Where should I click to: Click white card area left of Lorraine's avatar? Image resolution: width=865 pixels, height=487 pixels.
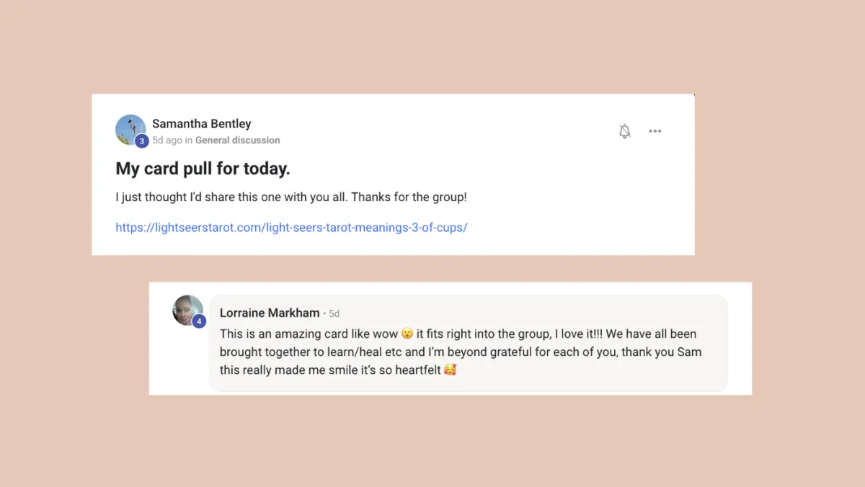[x=160, y=339]
